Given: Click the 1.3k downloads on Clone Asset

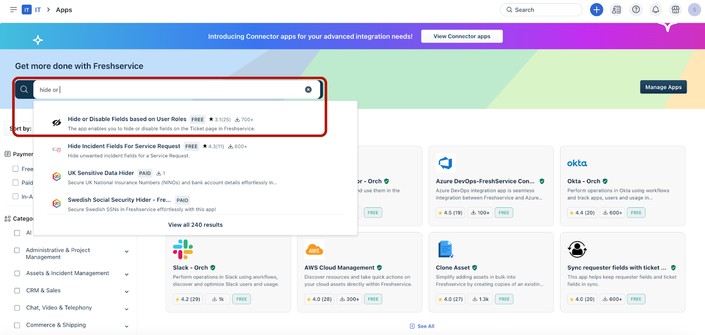Looking at the screenshot, I should (x=481, y=299).
